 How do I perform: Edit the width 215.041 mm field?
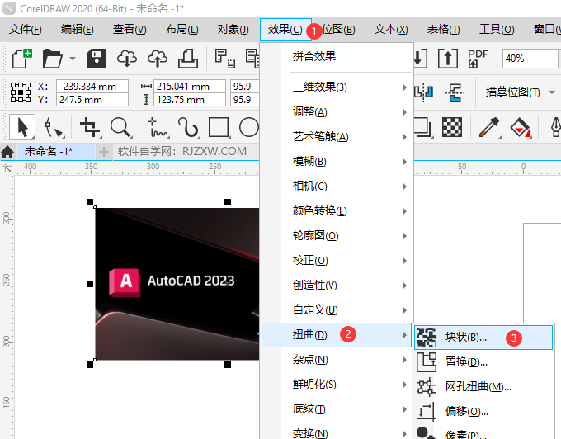189,86
